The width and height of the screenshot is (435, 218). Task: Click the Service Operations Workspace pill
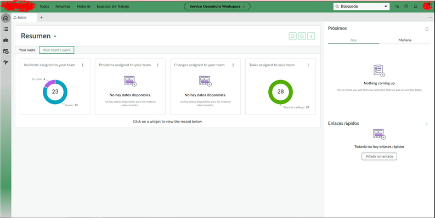coord(217,7)
